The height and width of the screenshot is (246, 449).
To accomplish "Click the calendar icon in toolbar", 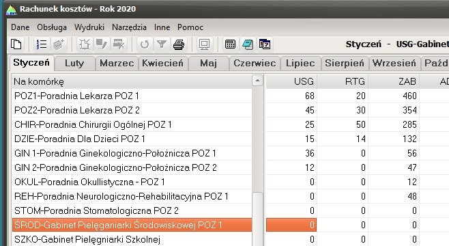I will click(x=265, y=44).
